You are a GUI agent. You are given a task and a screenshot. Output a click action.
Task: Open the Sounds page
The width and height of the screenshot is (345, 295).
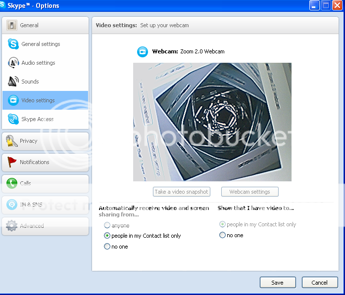click(45, 82)
